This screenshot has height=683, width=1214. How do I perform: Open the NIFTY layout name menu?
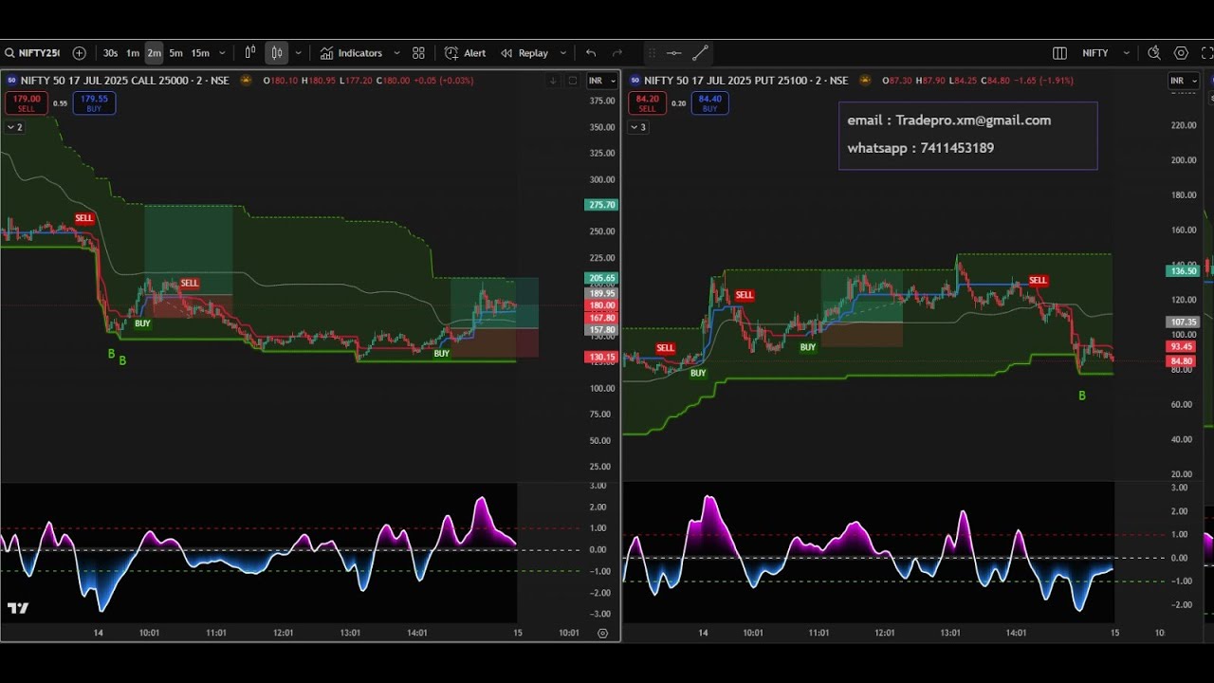[1095, 53]
